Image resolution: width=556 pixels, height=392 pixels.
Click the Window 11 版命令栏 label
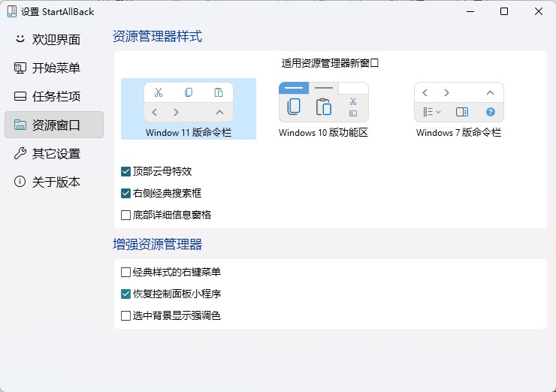click(189, 133)
